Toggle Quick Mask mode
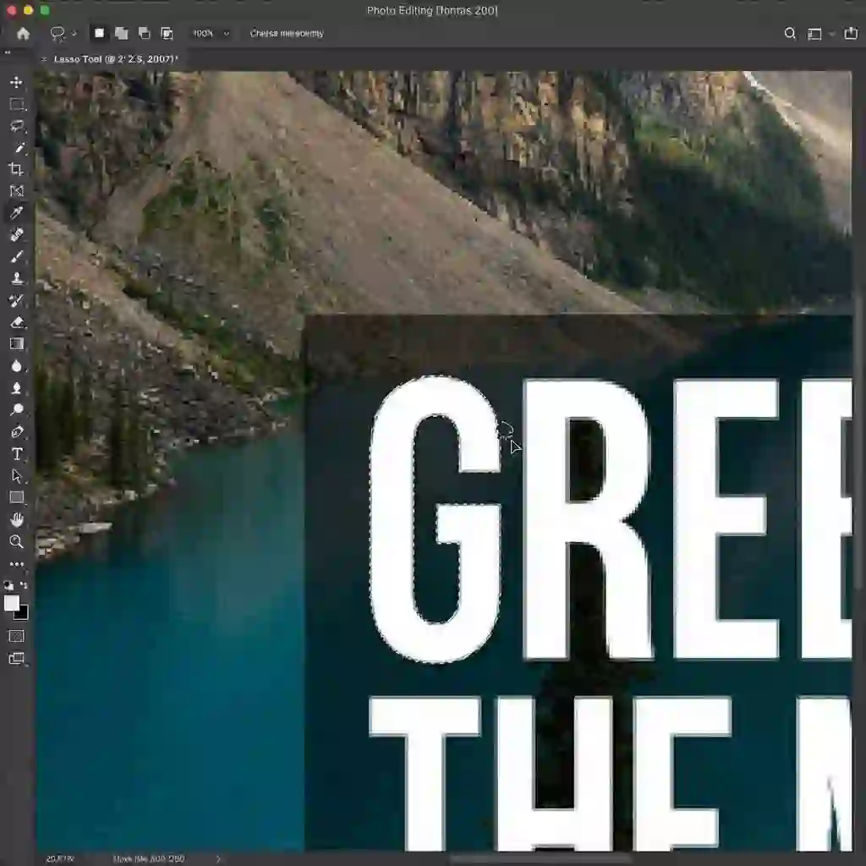 (x=17, y=635)
